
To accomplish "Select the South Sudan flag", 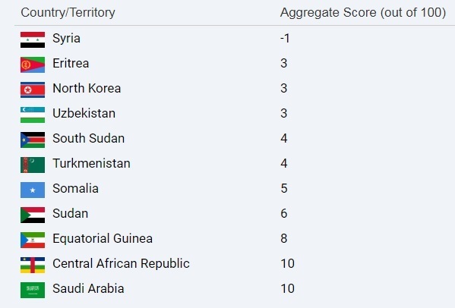I will 33,140.
